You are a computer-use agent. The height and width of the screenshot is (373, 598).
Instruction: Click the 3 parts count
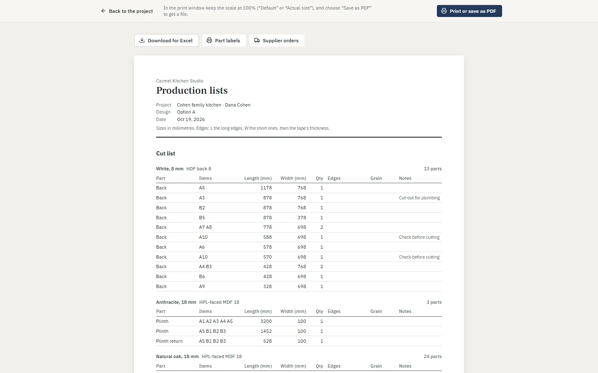[434, 302]
